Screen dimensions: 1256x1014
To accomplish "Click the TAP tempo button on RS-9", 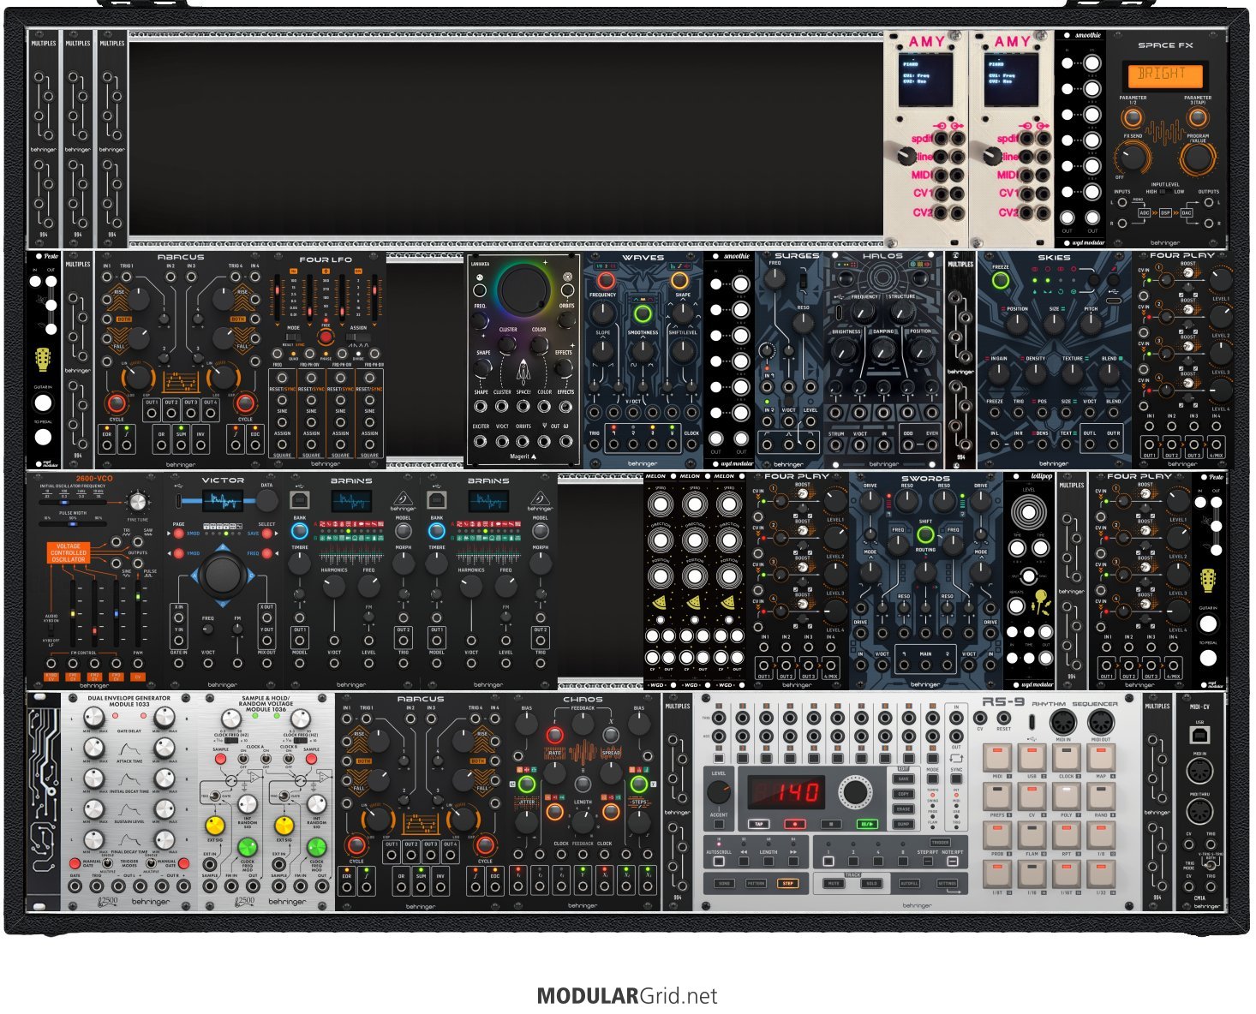I will (759, 824).
